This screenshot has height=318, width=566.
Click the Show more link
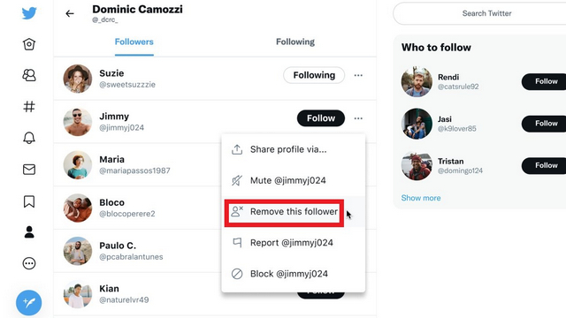tap(421, 198)
